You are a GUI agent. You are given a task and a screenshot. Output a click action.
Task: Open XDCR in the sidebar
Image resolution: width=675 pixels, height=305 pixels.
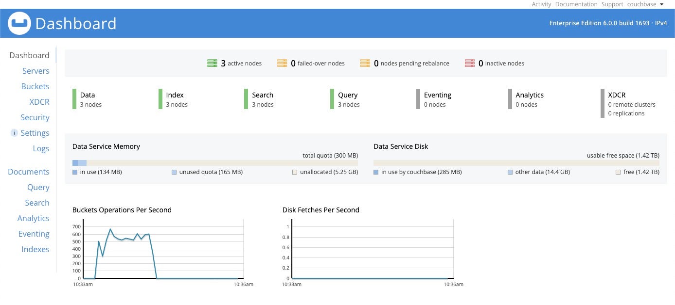pos(39,102)
